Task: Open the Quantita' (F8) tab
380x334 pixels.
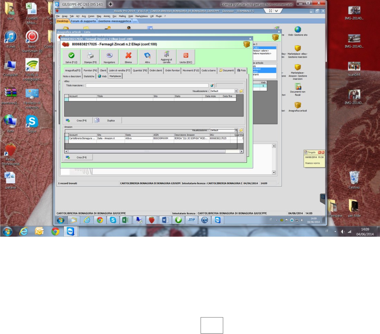Action: tap(140, 70)
